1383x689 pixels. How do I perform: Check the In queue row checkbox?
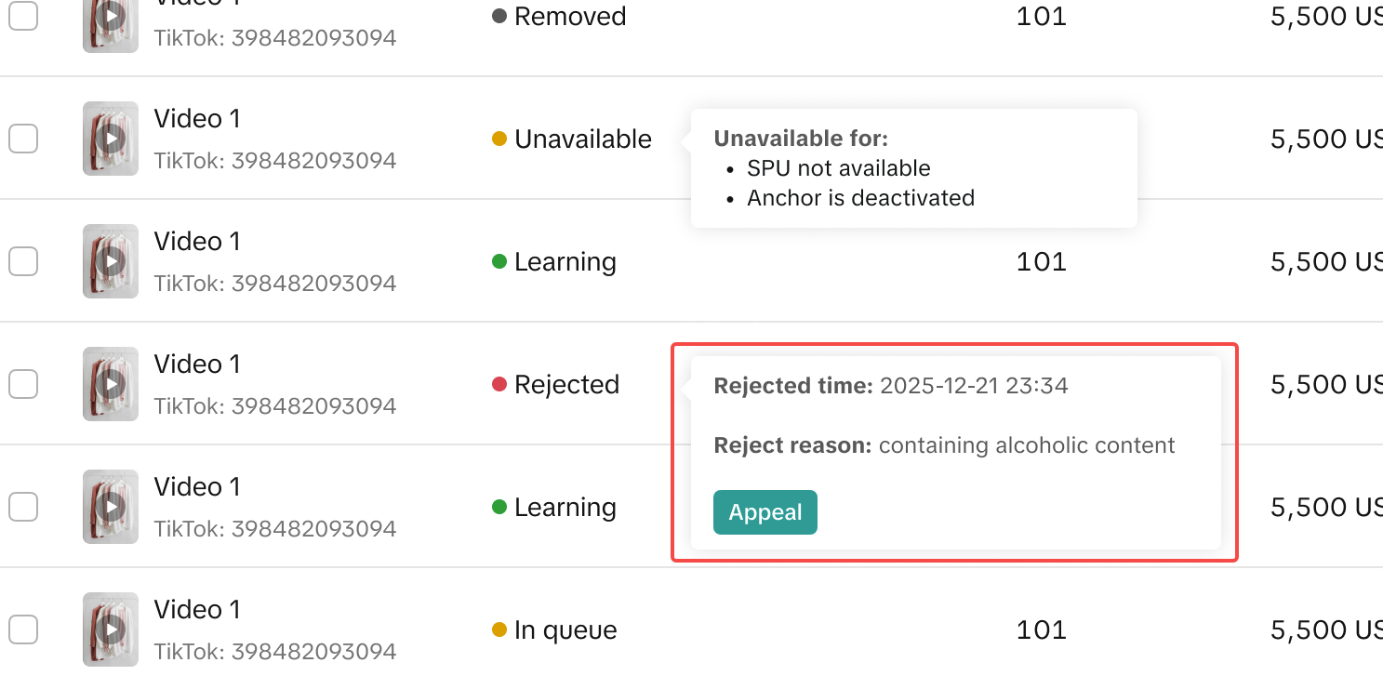click(23, 629)
